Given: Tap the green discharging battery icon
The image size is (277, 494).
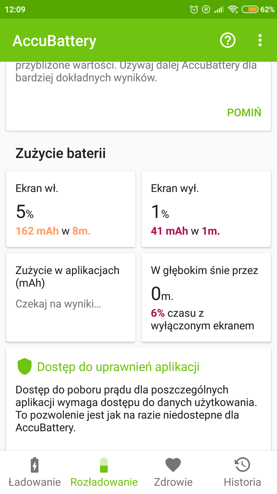Looking at the screenshot, I should click(x=104, y=465).
